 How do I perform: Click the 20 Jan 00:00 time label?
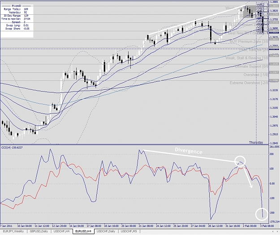click(x=129, y=226)
